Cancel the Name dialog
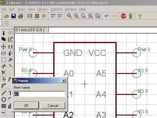 (x=53, y=105)
